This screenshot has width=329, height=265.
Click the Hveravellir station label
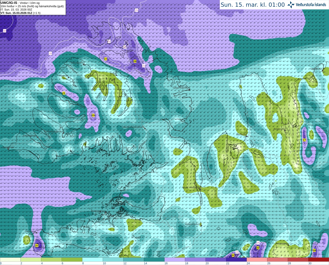(x=282, y=243)
